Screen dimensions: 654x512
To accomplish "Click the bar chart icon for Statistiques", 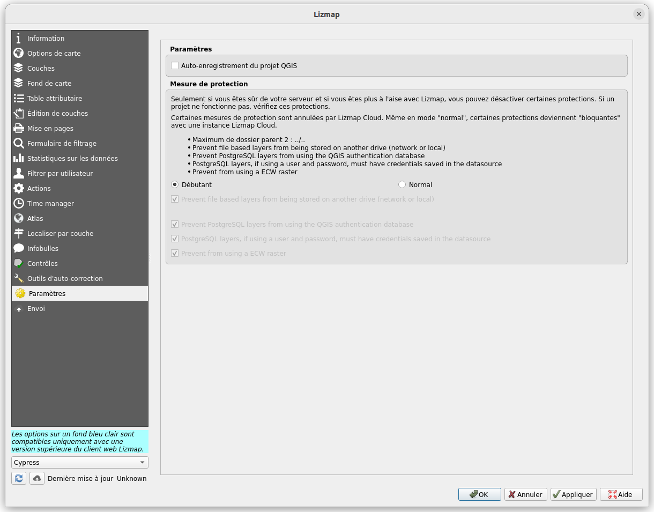I will [19, 158].
